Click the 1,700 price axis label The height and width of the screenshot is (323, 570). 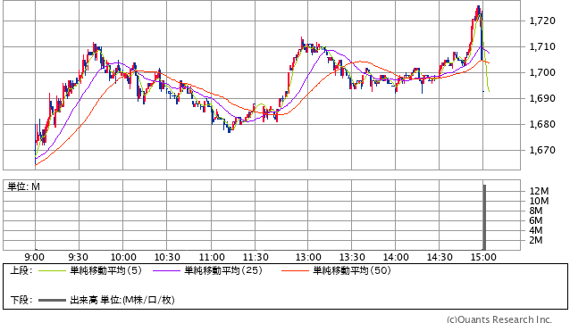pos(542,72)
